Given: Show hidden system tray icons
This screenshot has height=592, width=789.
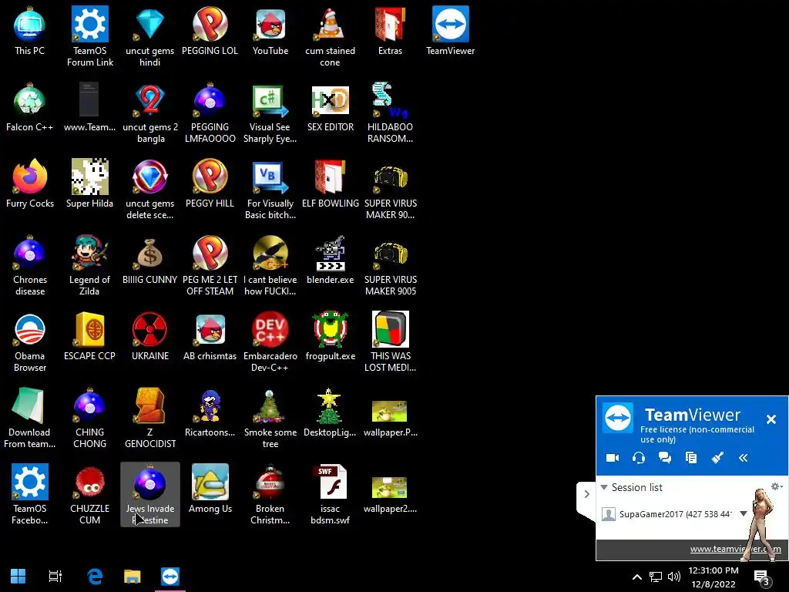Looking at the screenshot, I should click(x=636, y=577).
